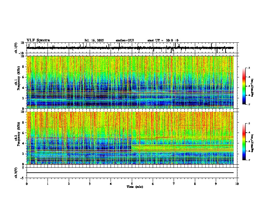Click the "-7" label on ch.2 colorbar

click(248, 160)
